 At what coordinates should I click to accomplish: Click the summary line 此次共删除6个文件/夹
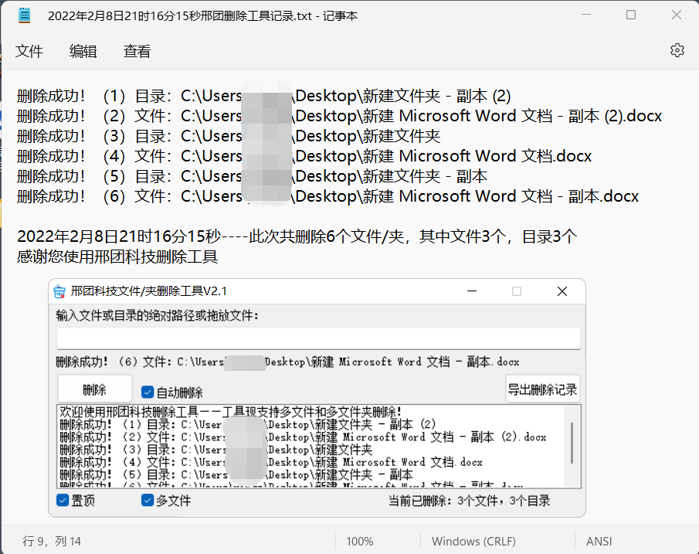coord(297,236)
